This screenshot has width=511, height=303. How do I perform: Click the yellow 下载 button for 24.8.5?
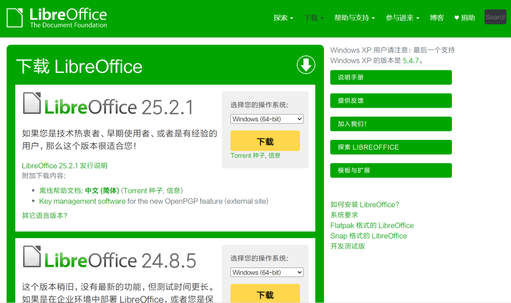point(265,294)
